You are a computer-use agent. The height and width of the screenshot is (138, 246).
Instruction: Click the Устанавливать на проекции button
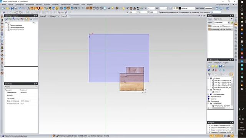(189, 12)
